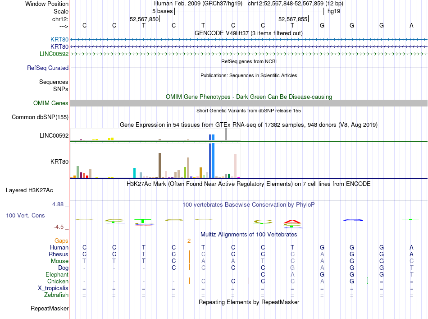The image size is (428, 319).
Task: Click the "Sequences" track label
Action: [x=54, y=82]
